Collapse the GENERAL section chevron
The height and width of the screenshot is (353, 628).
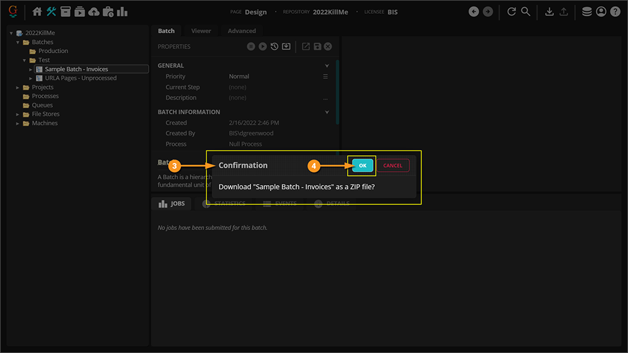(x=327, y=66)
